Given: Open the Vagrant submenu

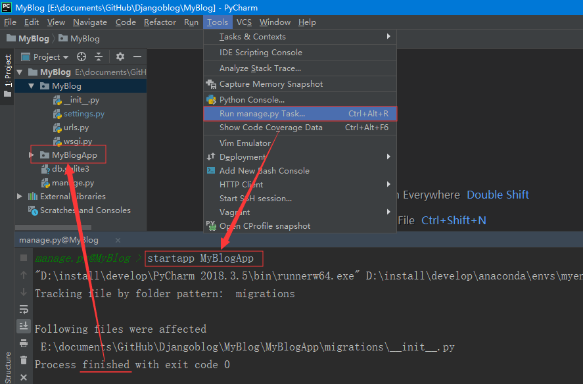Looking at the screenshot, I should tap(300, 212).
